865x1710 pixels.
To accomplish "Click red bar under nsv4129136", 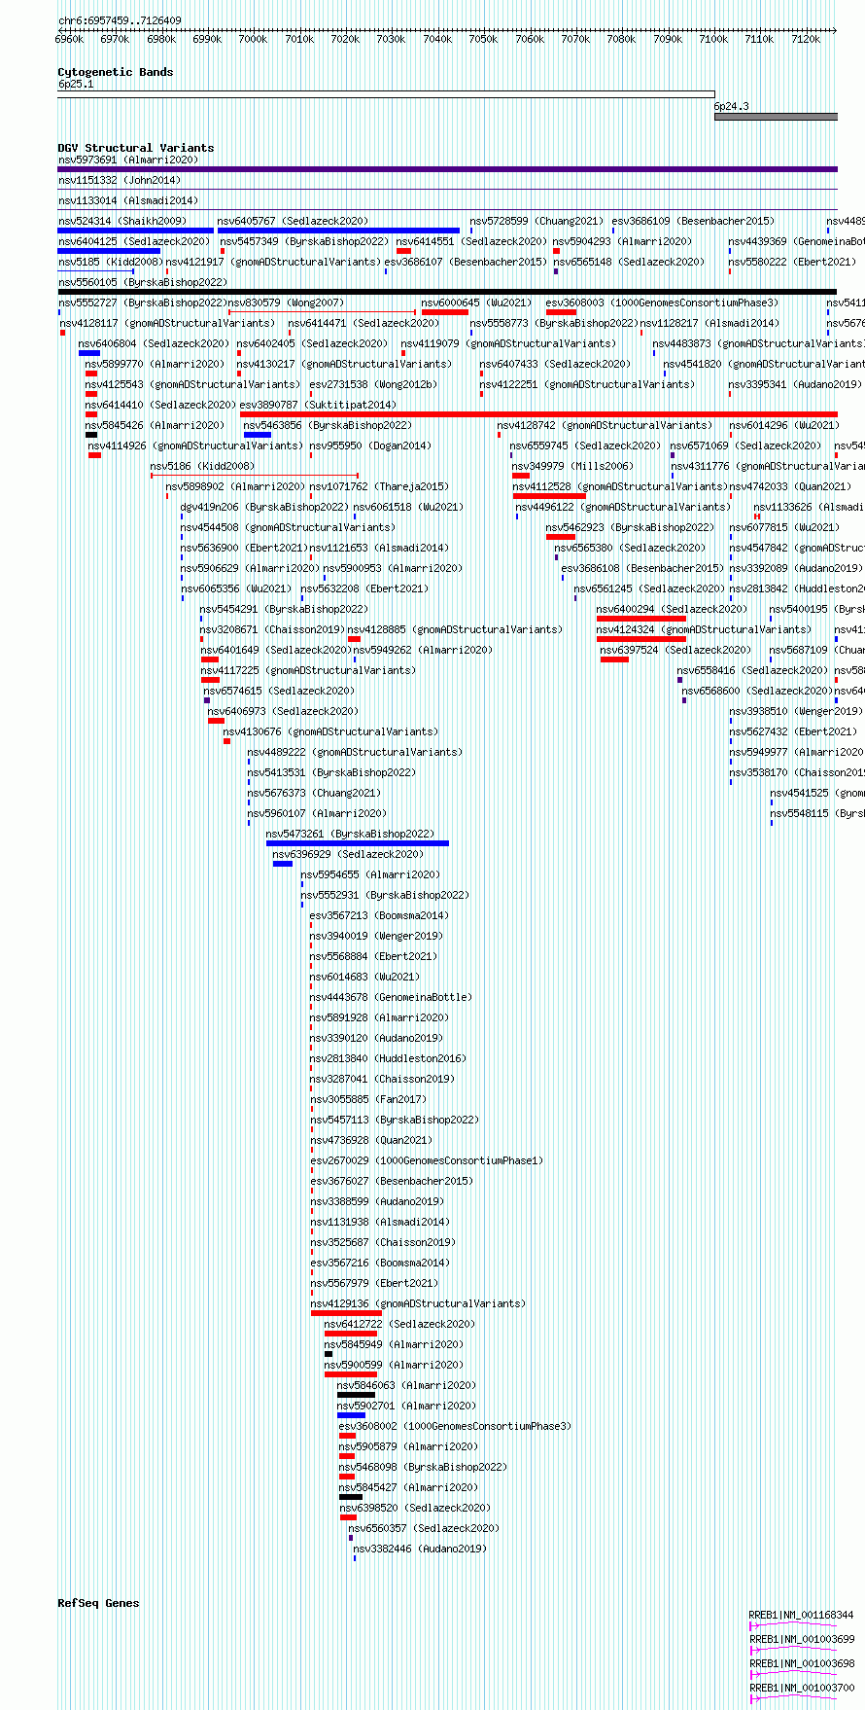I will click(346, 1313).
